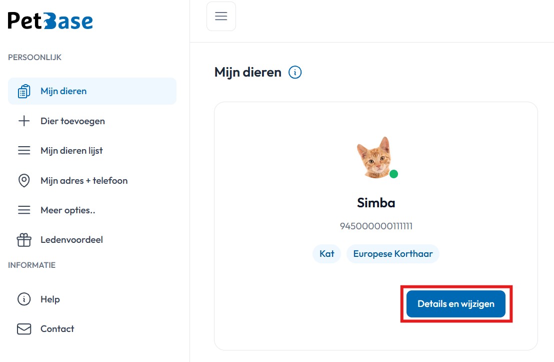
Task: Toggle the hamburger sidebar menu button
Action: [x=221, y=17]
